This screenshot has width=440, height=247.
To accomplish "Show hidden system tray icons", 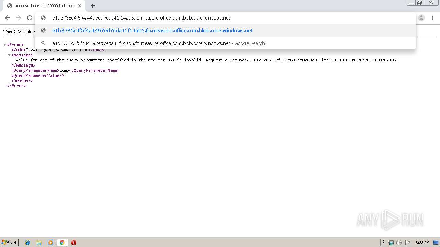I will (x=383, y=243).
